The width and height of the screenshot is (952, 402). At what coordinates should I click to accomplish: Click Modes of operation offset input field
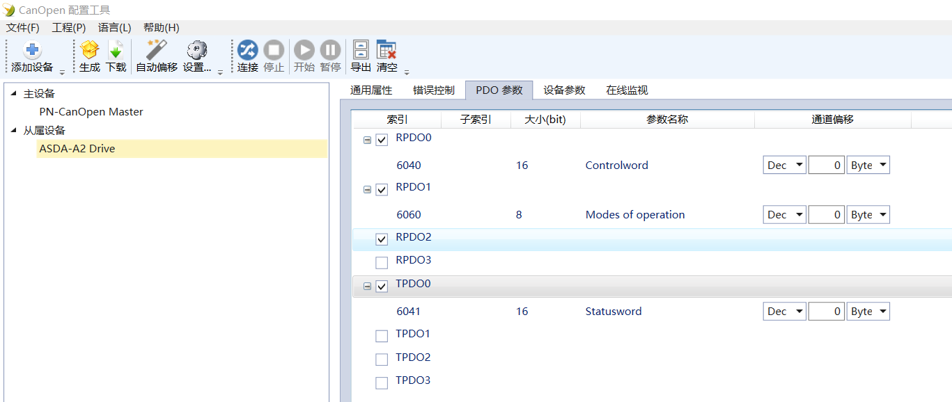827,215
